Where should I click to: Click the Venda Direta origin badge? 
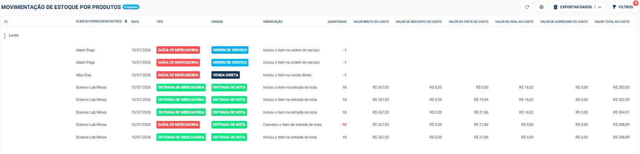coord(225,75)
